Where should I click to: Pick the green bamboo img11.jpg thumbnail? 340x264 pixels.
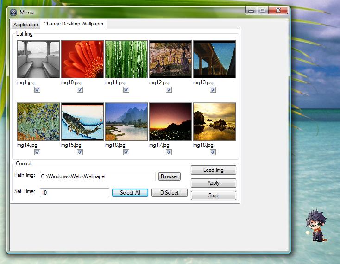point(126,59)
